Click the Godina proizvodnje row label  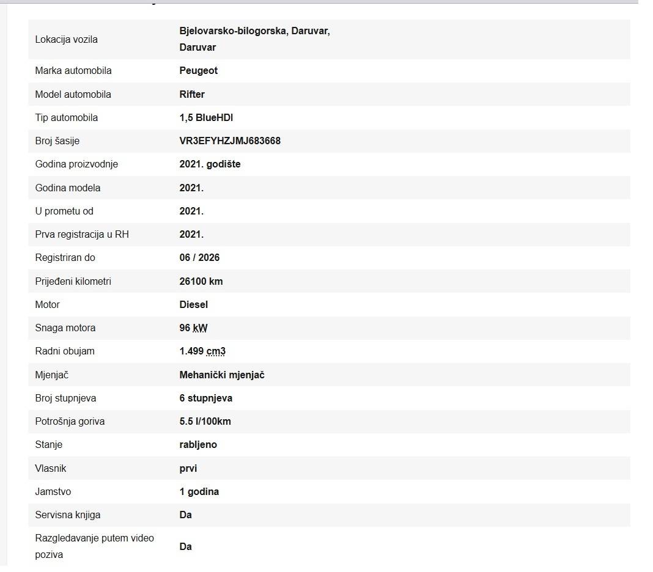[x=76, y=164]
